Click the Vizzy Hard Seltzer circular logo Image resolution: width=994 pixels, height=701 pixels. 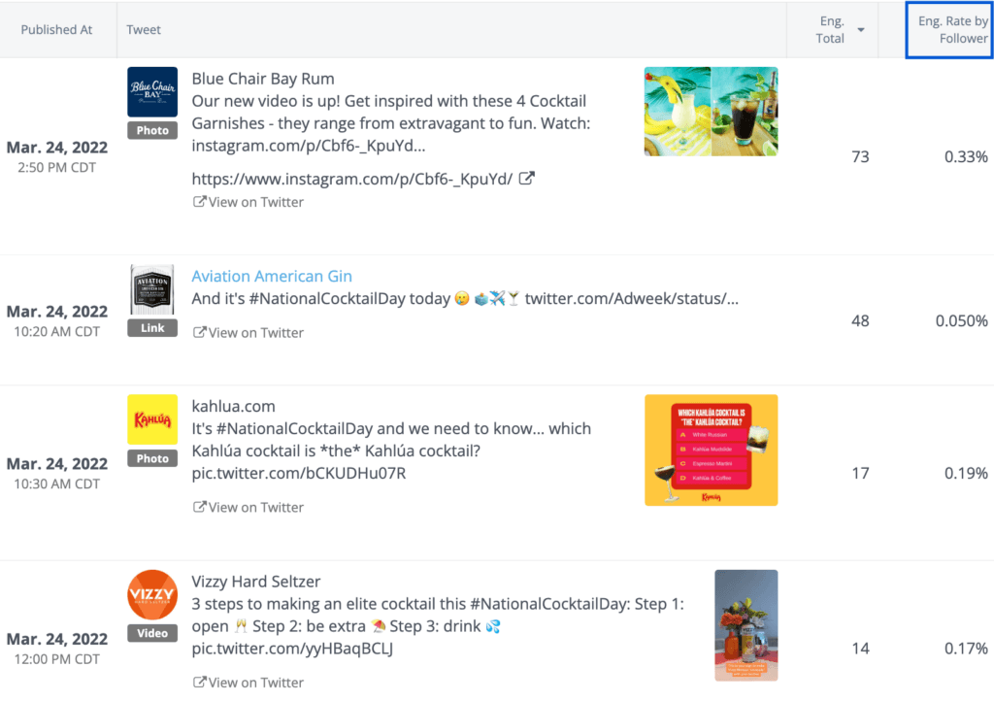click(x=151, y=595)
